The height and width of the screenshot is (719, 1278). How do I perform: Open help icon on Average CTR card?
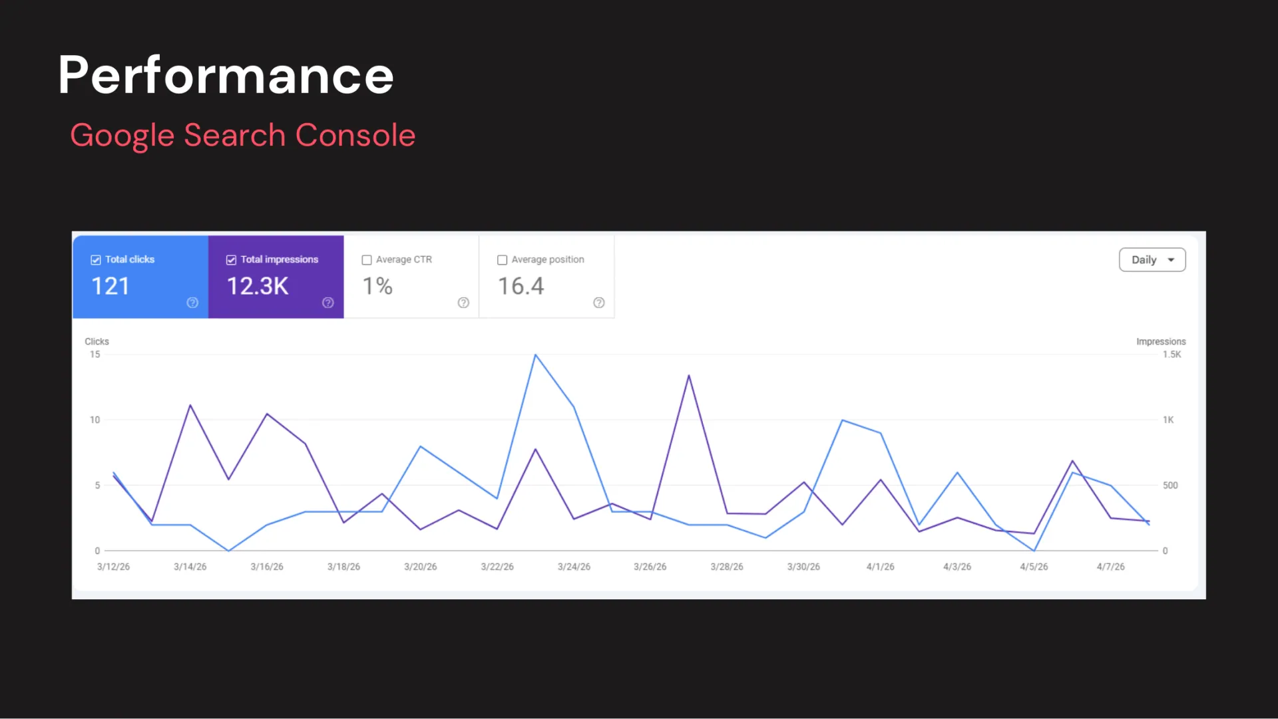[463, 303]
